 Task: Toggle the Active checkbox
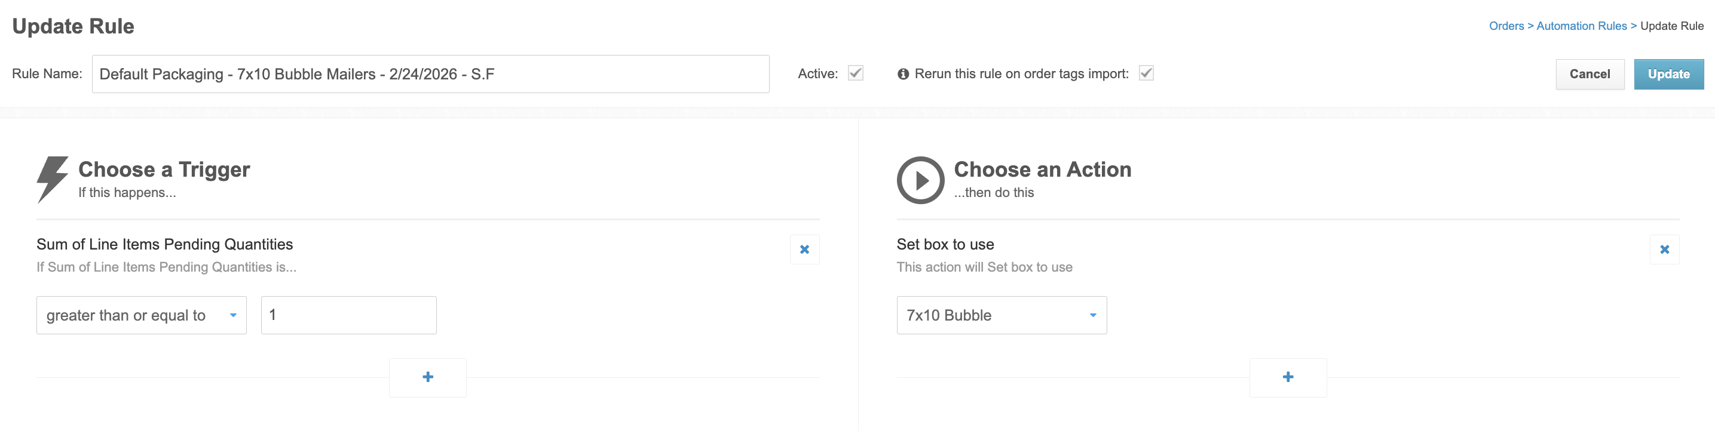856,73
